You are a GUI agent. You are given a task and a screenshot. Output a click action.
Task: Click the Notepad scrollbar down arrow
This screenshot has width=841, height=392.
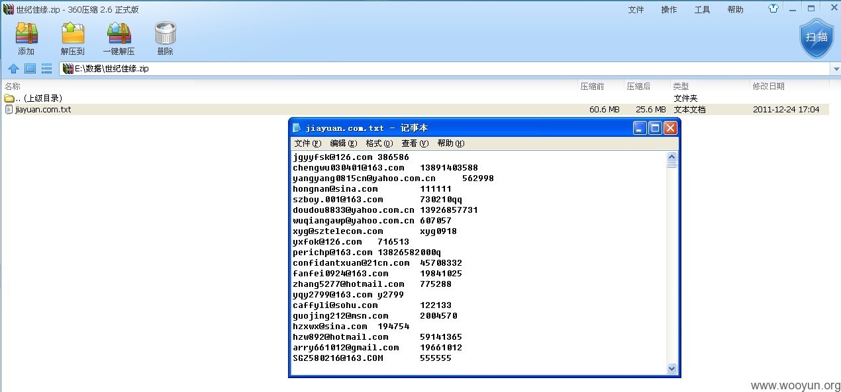coord(672,368)
